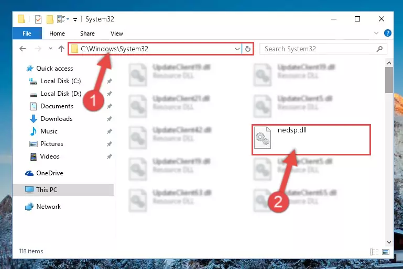The image size is (403, 269).
Task: Click the Properties quick access icon
Action: pyautogui.click(x=38, y=19)
